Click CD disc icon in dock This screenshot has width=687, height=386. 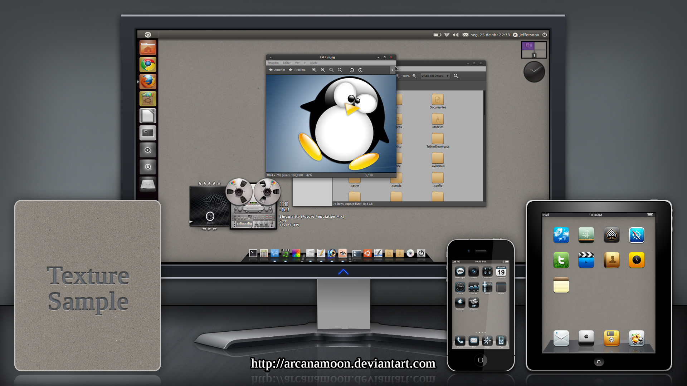410,253
